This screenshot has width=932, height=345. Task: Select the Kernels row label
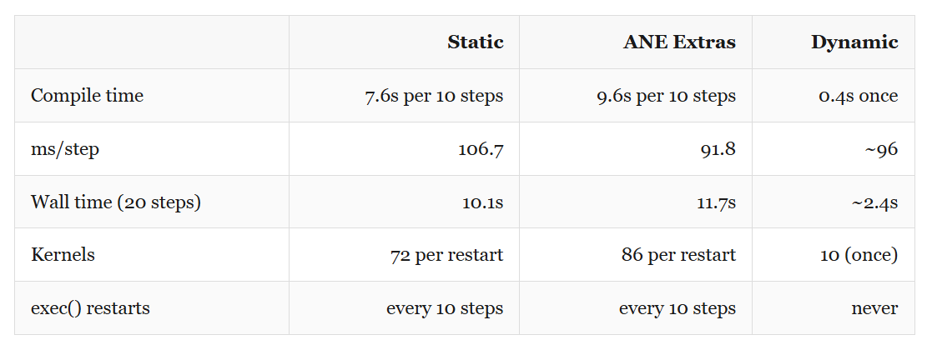[x=63, y=255]
